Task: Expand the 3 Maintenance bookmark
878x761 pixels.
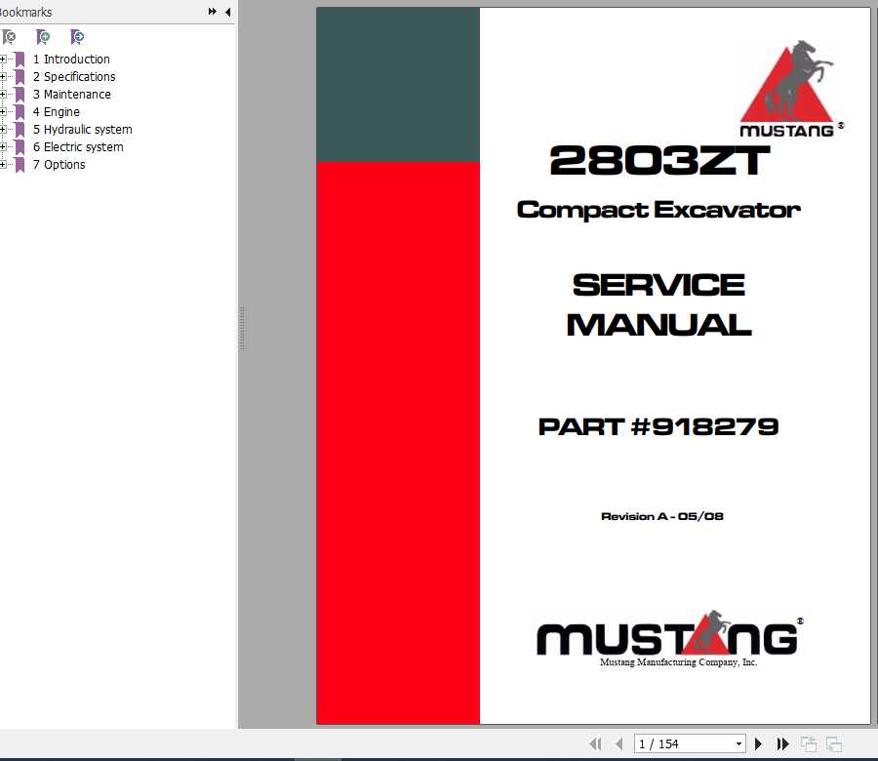Action: (3, 94)
